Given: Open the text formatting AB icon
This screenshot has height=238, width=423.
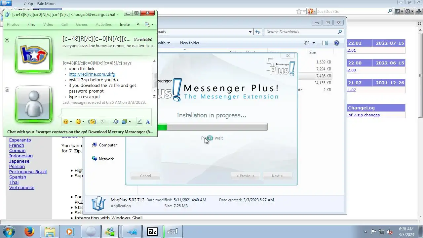Looking at the screenshot, I should coord(116,122).
